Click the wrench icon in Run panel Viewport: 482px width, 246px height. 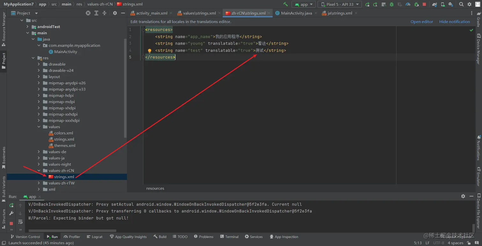pos(11,214)
